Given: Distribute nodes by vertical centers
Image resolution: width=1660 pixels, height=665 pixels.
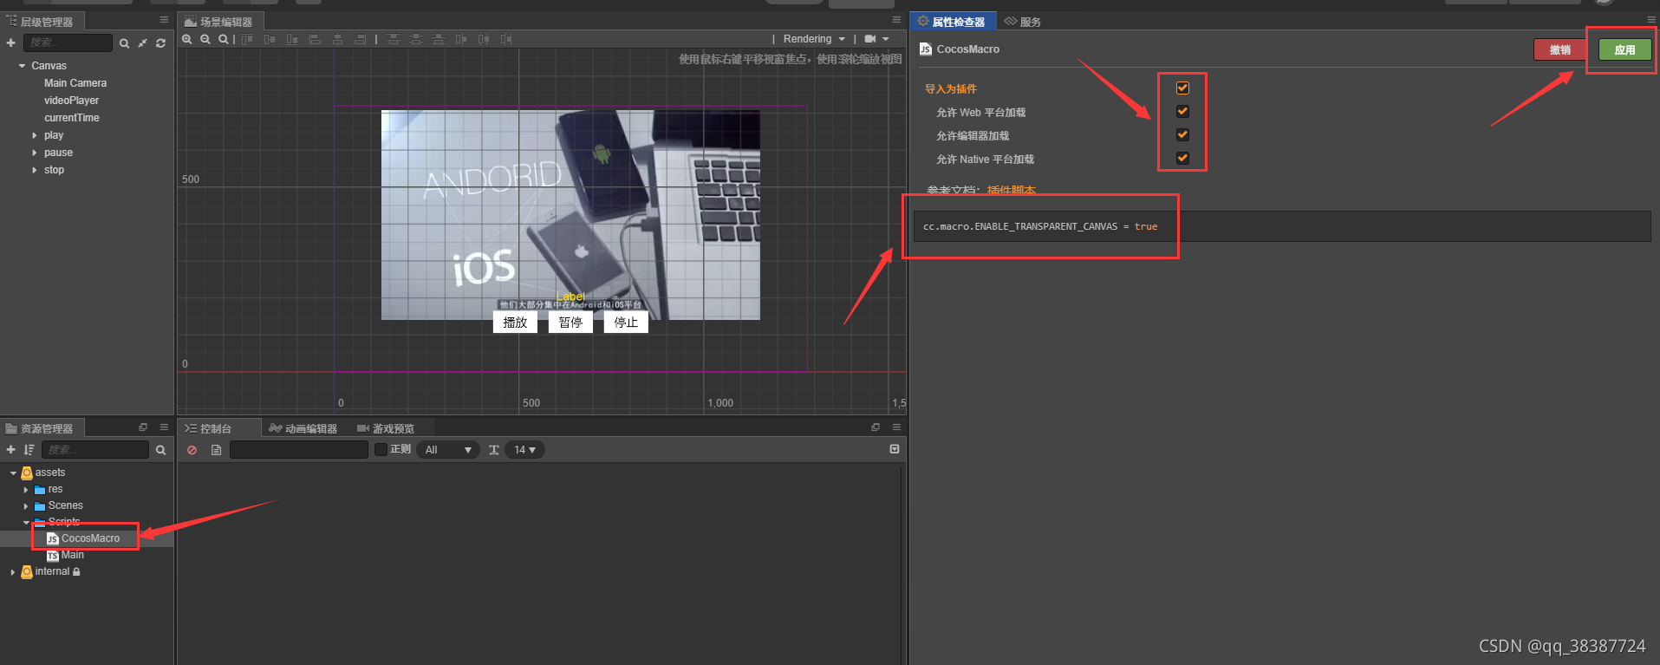Looking at the screenshot, I should (416, 39).
